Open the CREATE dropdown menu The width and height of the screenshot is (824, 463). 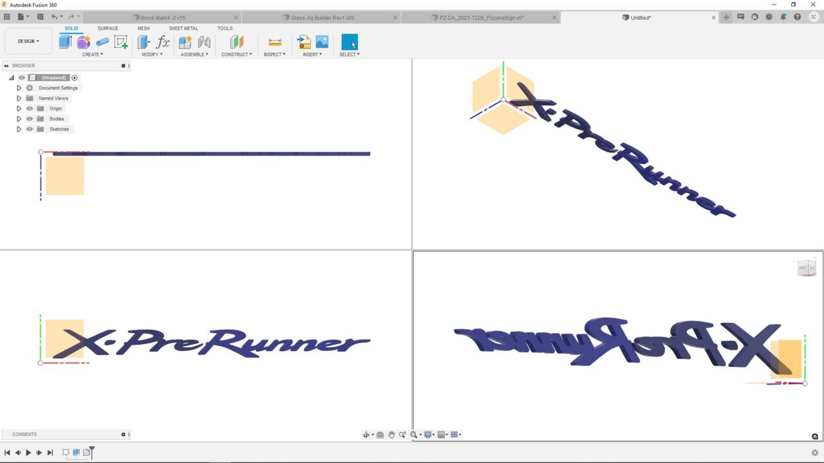pos(93,55)
